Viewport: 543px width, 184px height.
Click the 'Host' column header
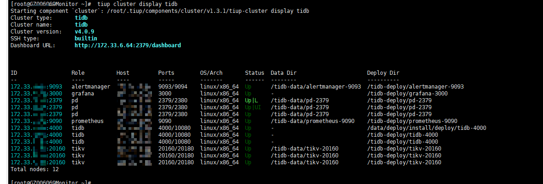coord(123,73)
